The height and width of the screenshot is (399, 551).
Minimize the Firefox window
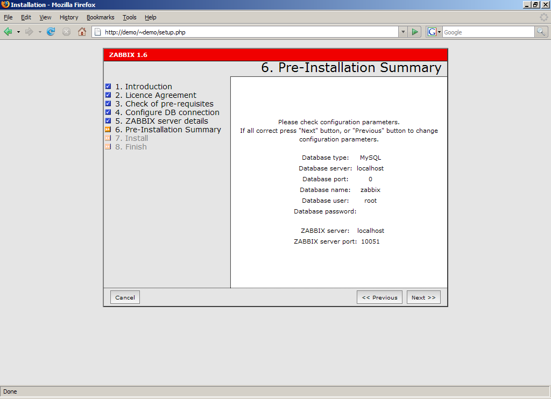pyautogui.click(x=527, y=5)
